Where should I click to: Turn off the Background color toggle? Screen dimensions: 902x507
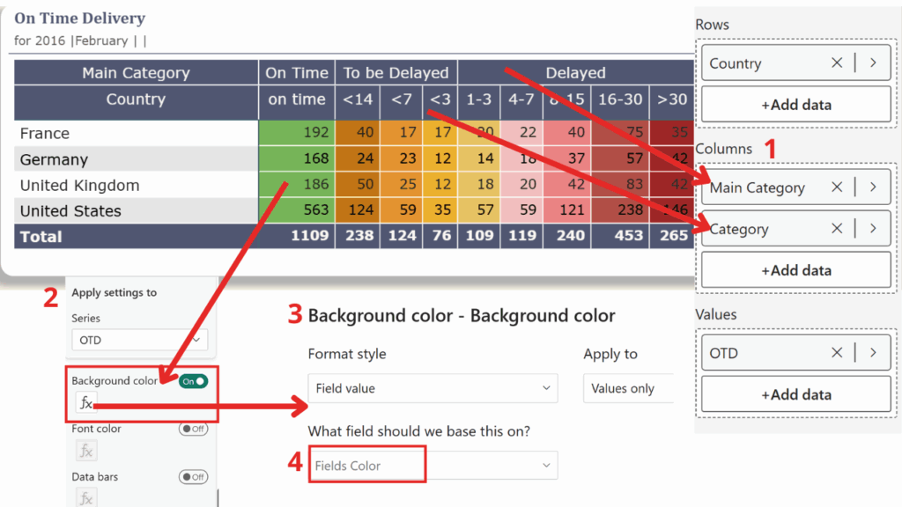(x=194, y=381)
